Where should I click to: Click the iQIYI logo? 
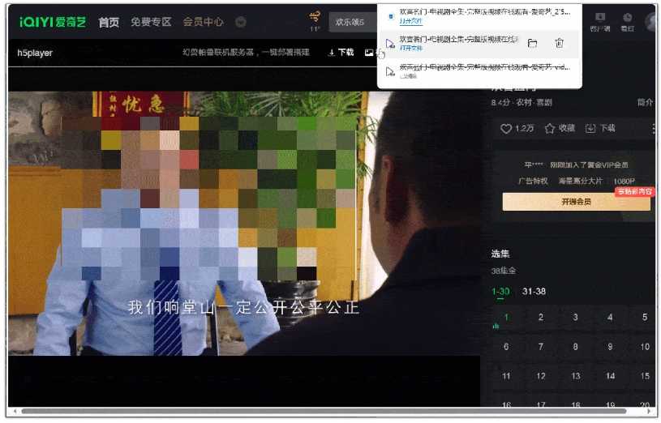(53, 22)
